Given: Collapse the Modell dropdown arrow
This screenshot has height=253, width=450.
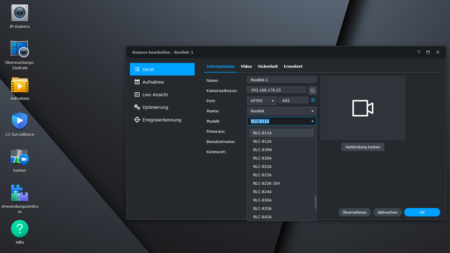Looking at the screenshot, I should point(313,121).
